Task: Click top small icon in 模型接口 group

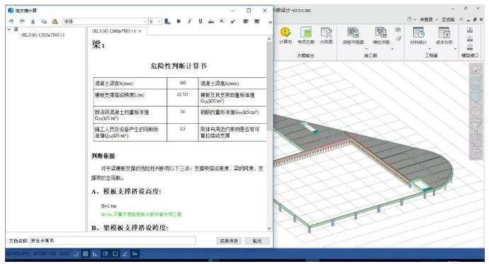Action: click(470, 30)
